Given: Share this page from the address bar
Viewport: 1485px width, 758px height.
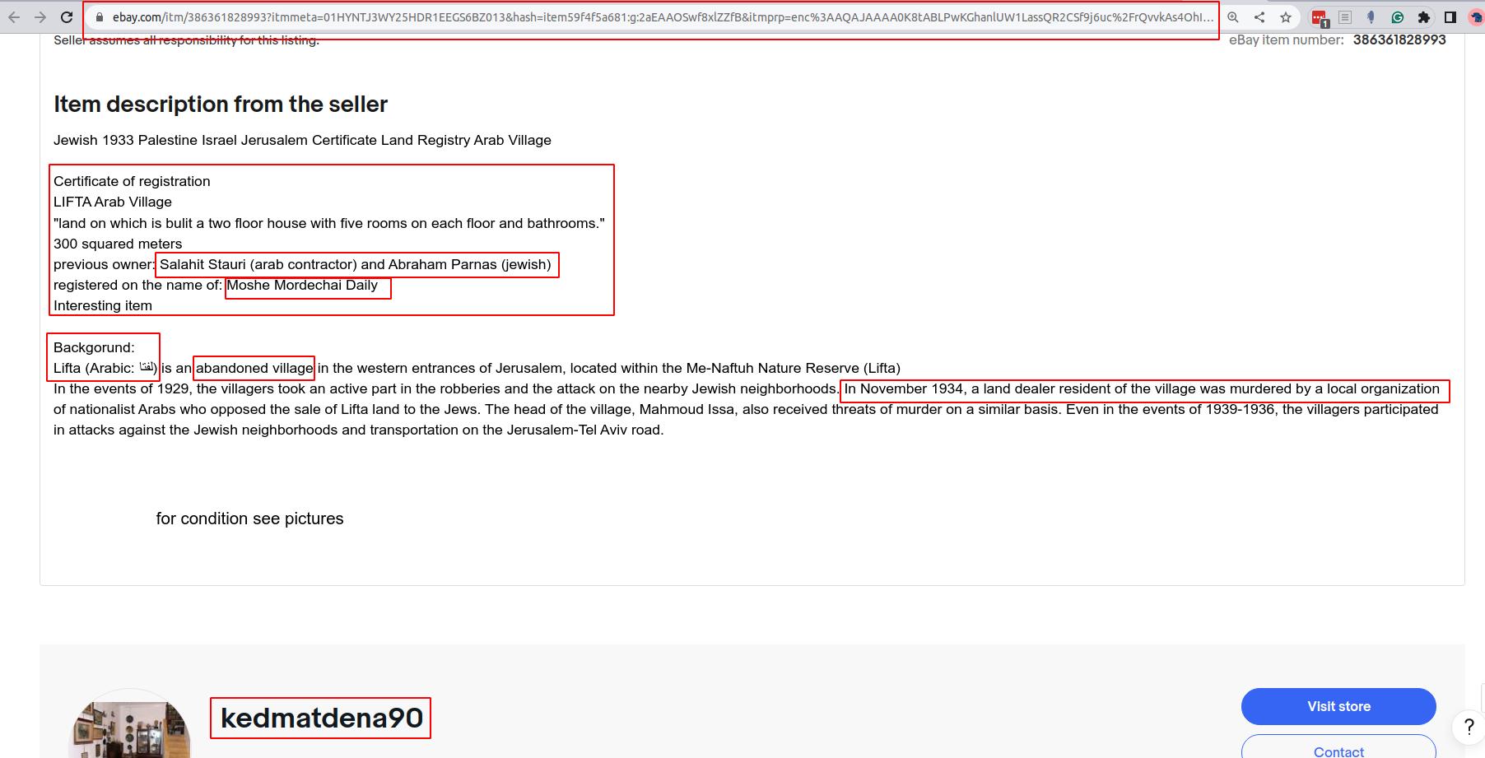Looking at the screenshot, I should coord(1259,17).
